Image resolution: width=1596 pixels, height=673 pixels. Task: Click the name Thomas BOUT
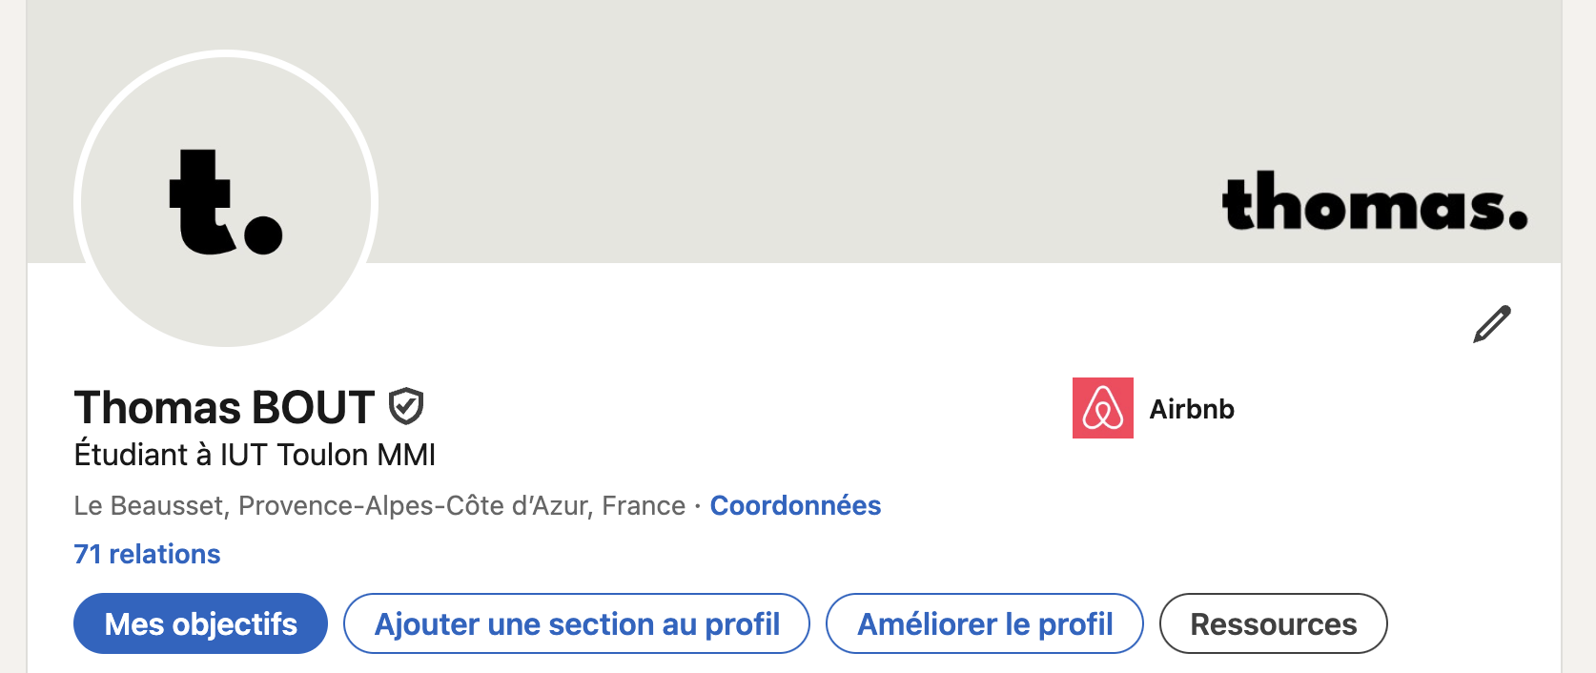[224, 407]
